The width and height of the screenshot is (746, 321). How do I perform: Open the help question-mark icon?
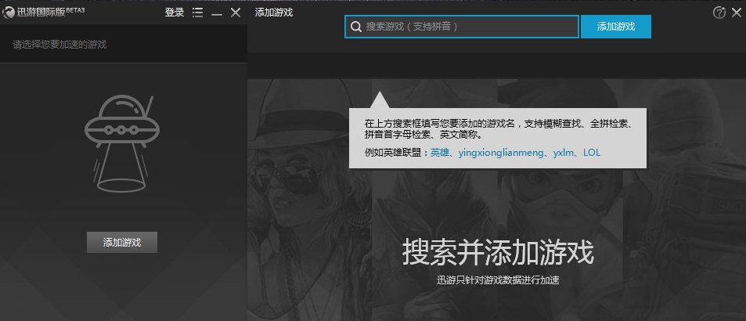[719, 13]
